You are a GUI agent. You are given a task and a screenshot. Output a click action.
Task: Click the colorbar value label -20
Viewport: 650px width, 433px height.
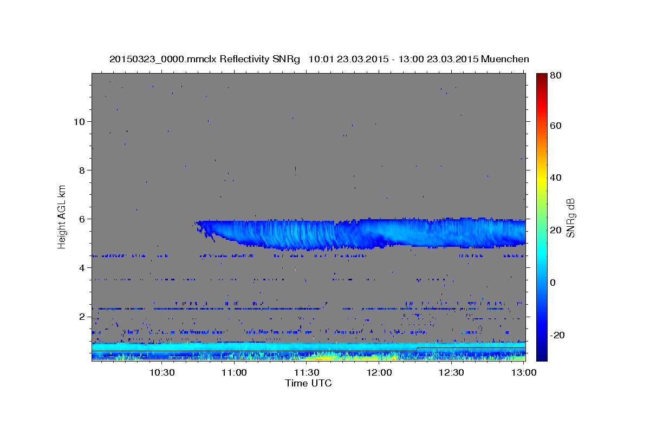(x=558, y=335)
